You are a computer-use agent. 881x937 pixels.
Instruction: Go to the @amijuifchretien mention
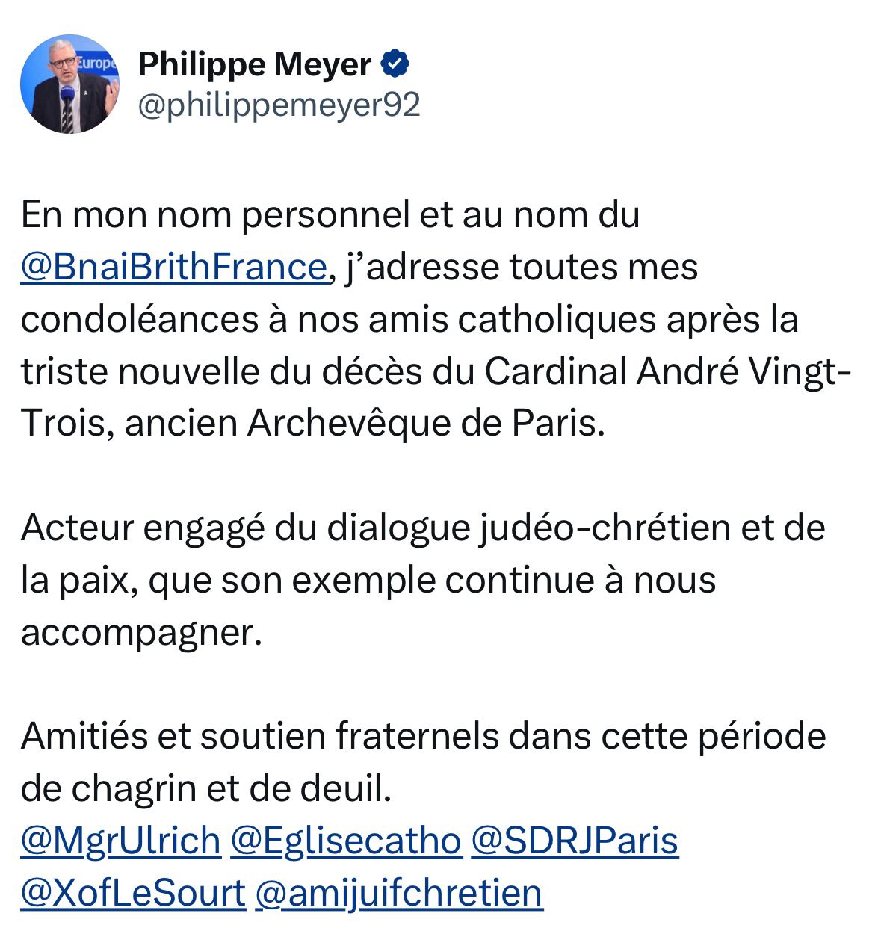tap(399, 893)
